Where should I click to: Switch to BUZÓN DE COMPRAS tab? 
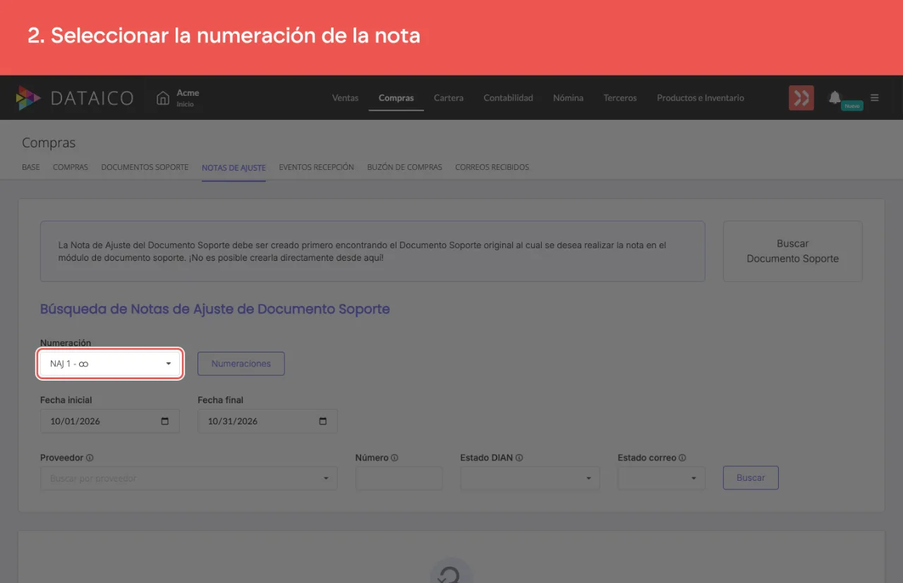pos(404,168)
